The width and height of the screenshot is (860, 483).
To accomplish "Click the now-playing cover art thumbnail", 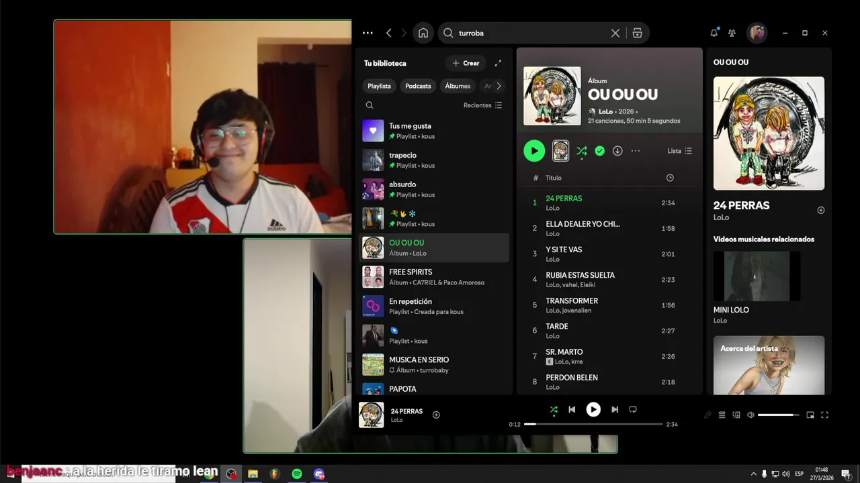I will click(x=371, y=415).
